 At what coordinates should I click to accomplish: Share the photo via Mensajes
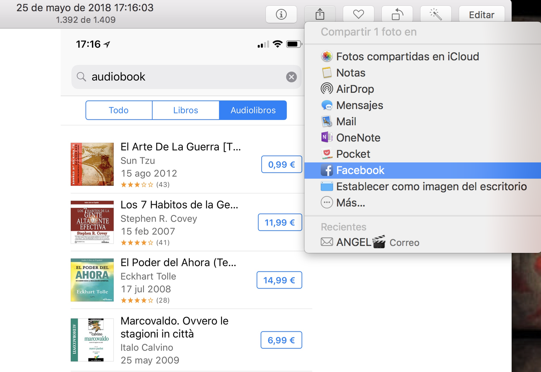(423, 105)
